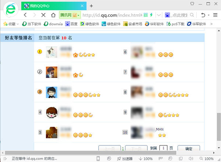Click the 点此搜索 search box
This screenshot has height=162, width=221.
pos(180,15)
